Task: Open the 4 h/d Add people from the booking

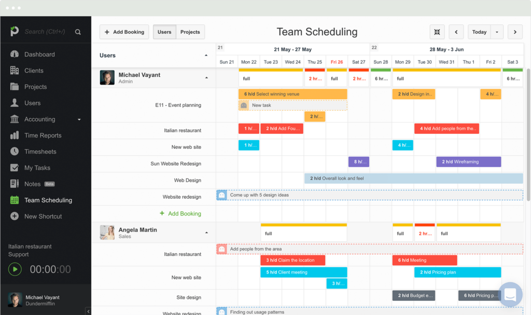Action: coord(446,129)
